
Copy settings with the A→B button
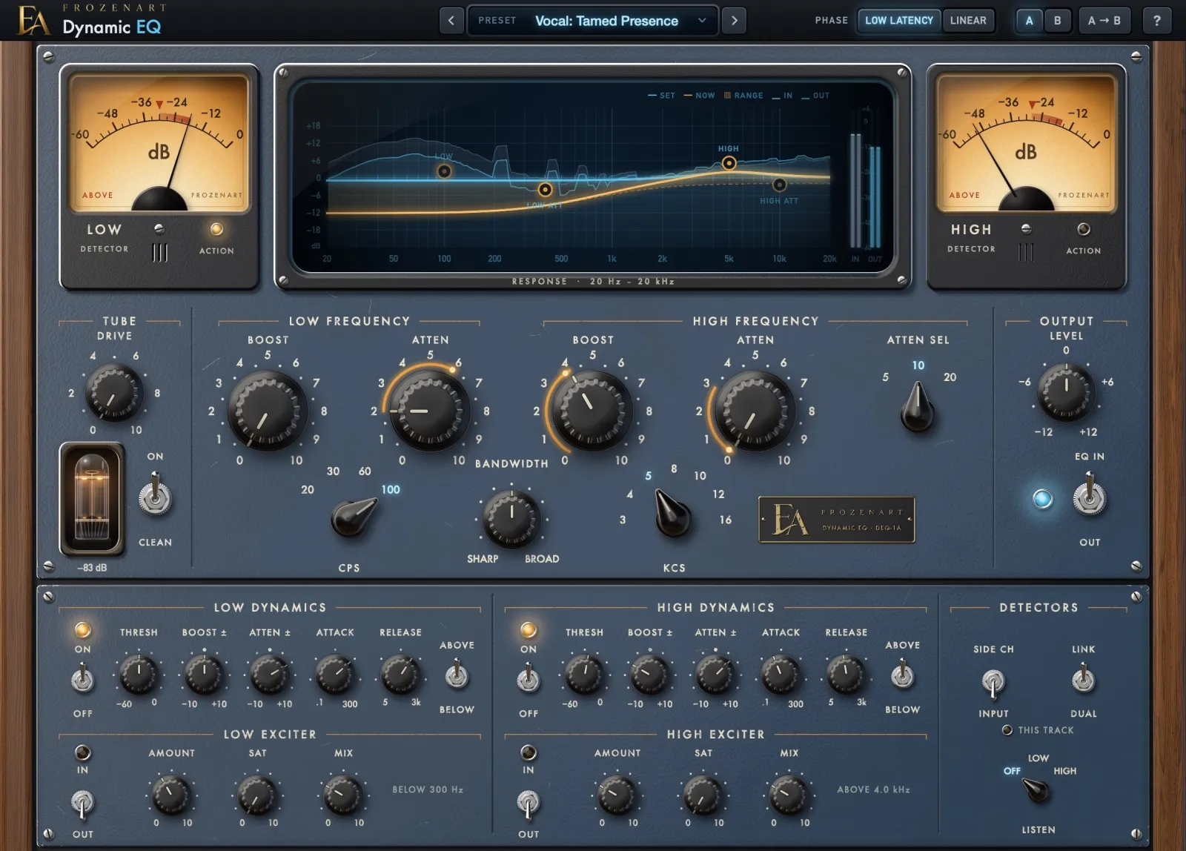pos(1104,21)
